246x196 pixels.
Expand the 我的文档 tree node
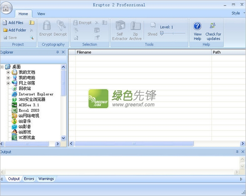(x=8, y=72)
